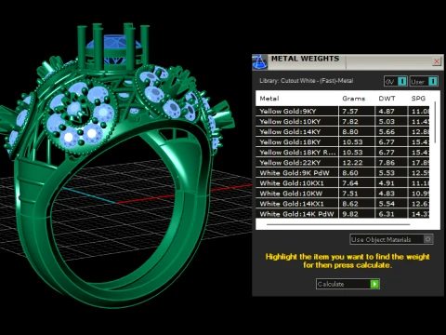Screen dimensions: 446x335
Task: Select the White Gold:14KX1 row
Action: [342, 204]
